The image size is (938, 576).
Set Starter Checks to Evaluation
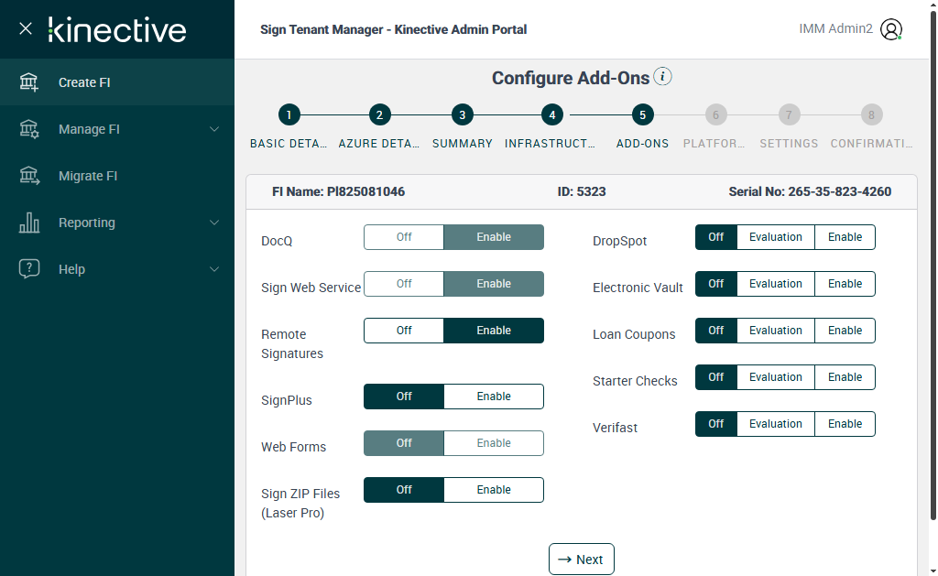(x=776, y=376)
